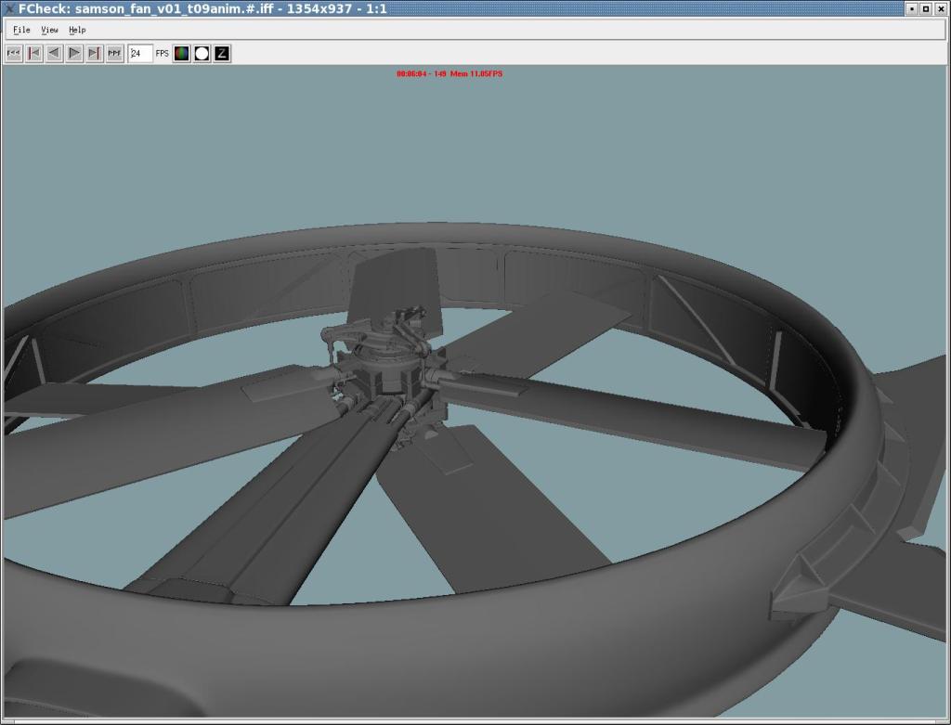951x725 pixels.
Task: Show the RGB color channels display
Action: click(x=182, y=54)
